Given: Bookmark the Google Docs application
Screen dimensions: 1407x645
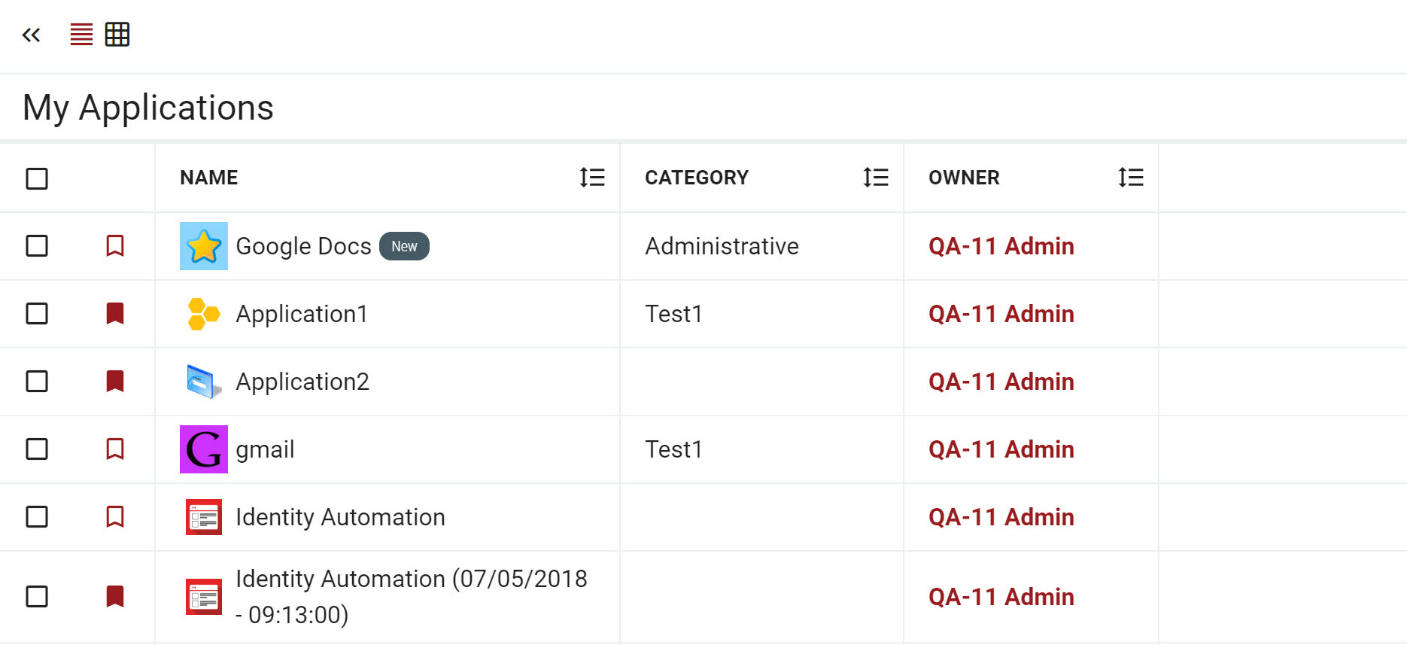Looking at the screenshot, I should [x=114, y=246].
